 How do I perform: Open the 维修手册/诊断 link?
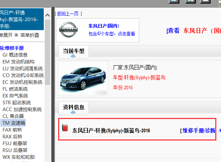199,130
